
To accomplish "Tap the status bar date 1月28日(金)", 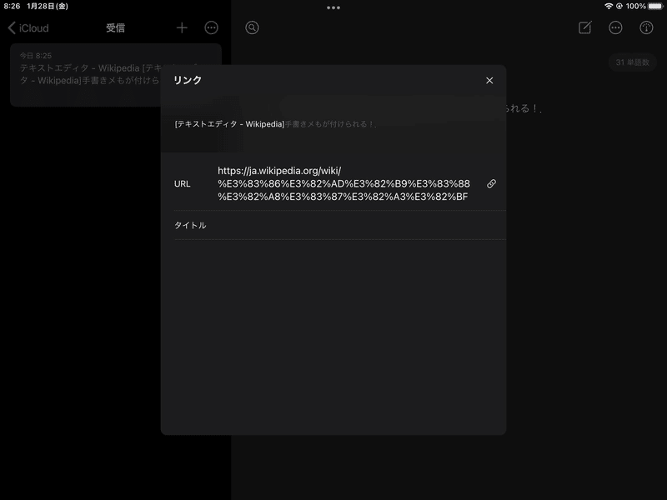I will point(48,6).
